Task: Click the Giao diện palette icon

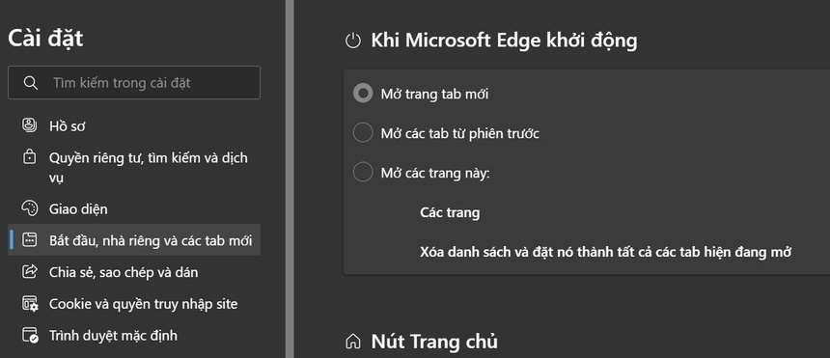Action: [30, 208]
